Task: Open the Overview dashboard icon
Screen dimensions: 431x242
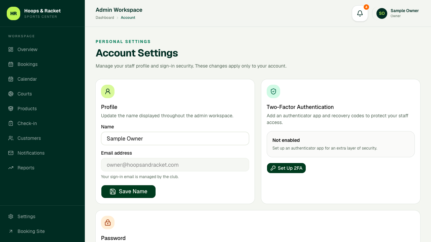Action: pyautogui.click(x=11, y=49)
